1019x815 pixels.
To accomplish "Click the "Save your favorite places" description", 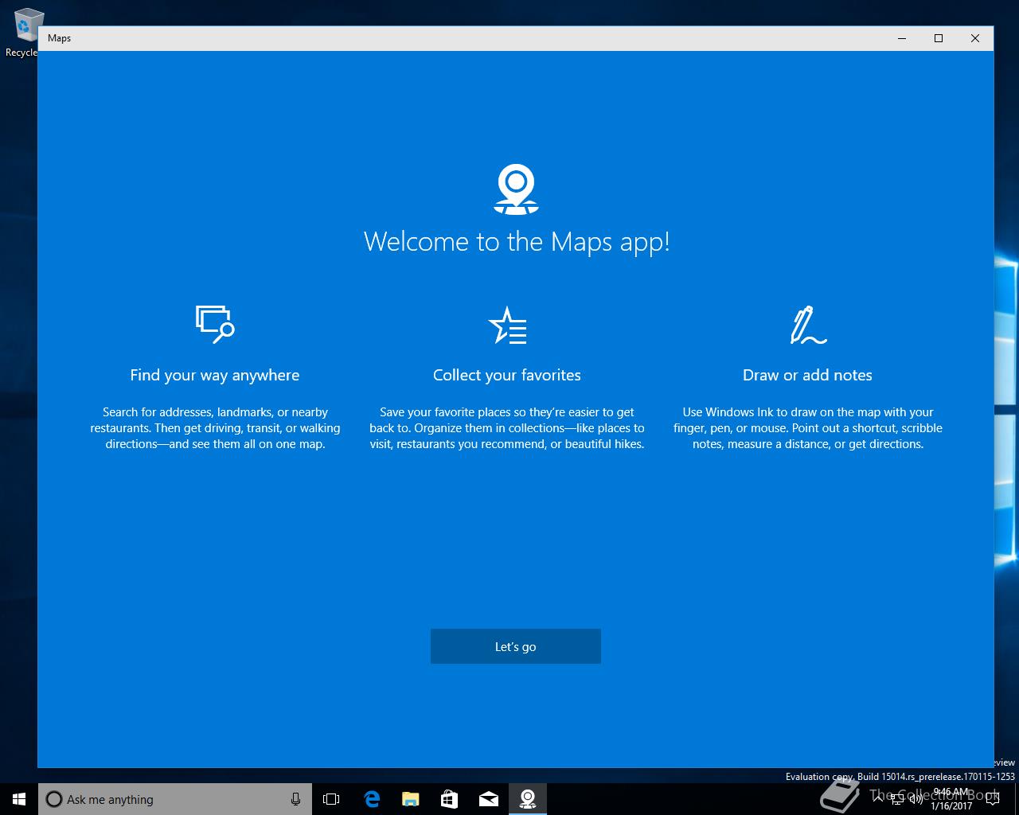I will point(507,428).
